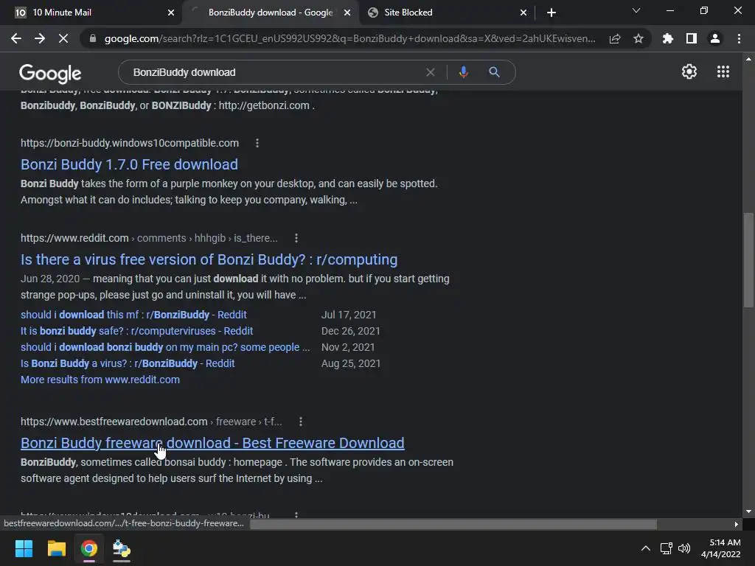Go back to the previous page
Screen dimensions: 755x566
click(x=16, y=38)
